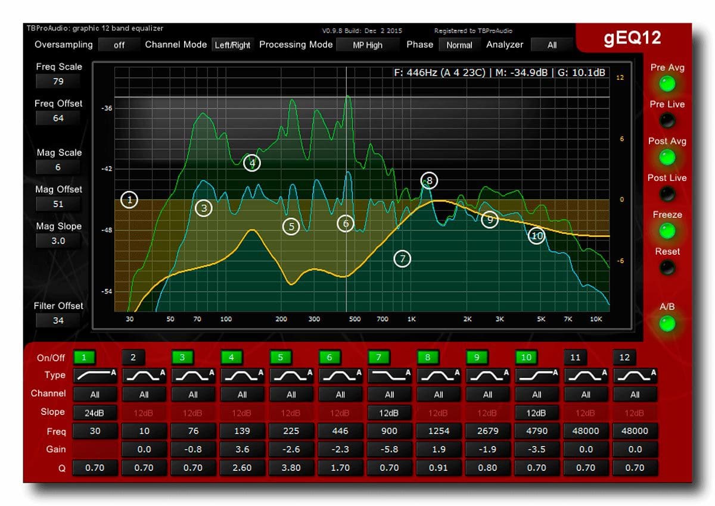Select band 4 gain field 3.6
This screenshot has width=715, height=506.
tap(242, 449)
